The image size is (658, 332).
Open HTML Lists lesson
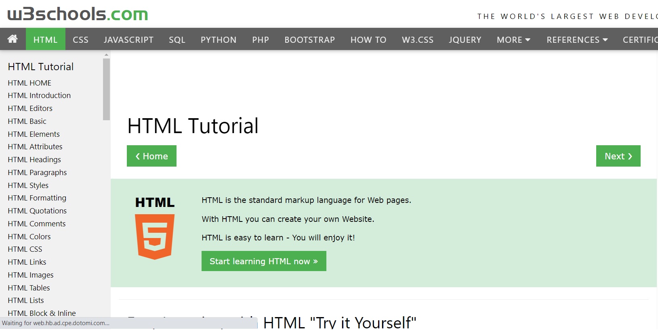[26, 301]
